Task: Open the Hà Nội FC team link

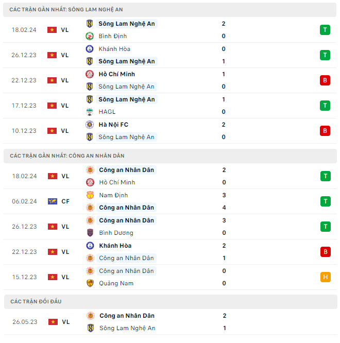Action: (113, 125)
